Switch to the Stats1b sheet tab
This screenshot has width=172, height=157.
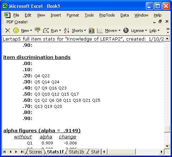(76, 152)
